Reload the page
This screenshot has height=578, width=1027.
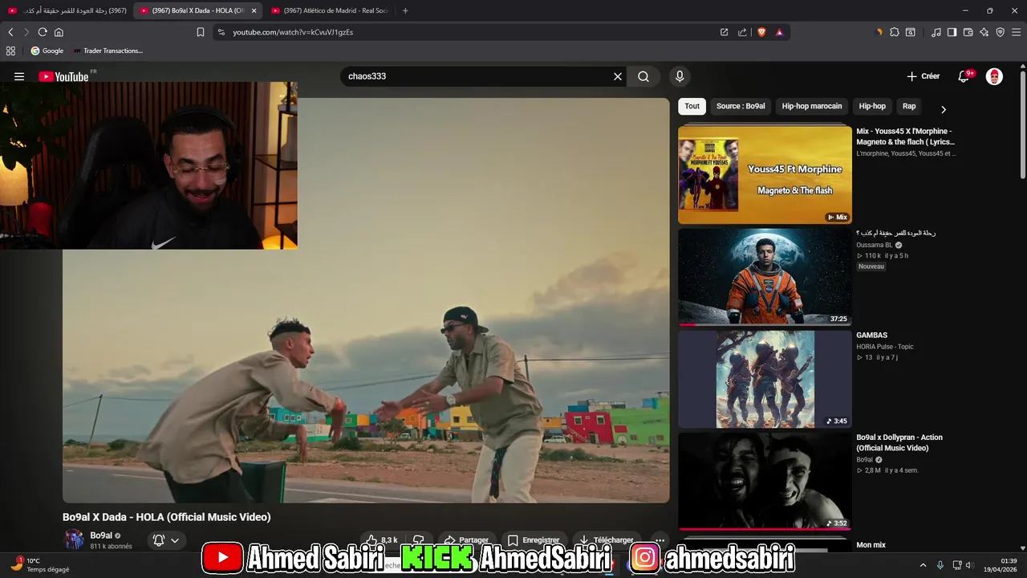(43, 32)
